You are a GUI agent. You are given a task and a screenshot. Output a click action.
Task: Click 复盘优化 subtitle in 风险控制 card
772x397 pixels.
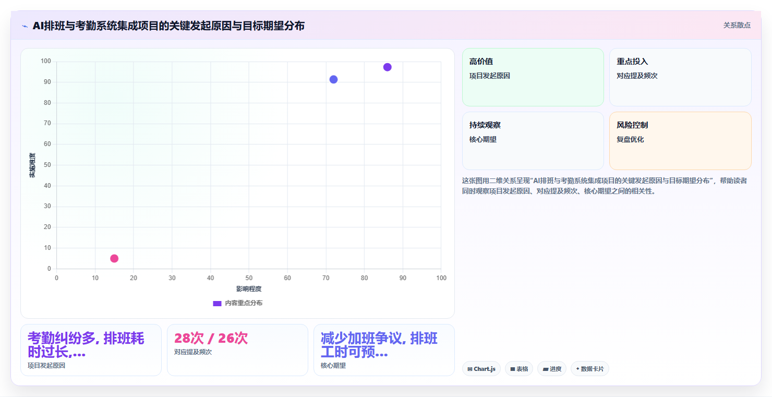[630, 139]
